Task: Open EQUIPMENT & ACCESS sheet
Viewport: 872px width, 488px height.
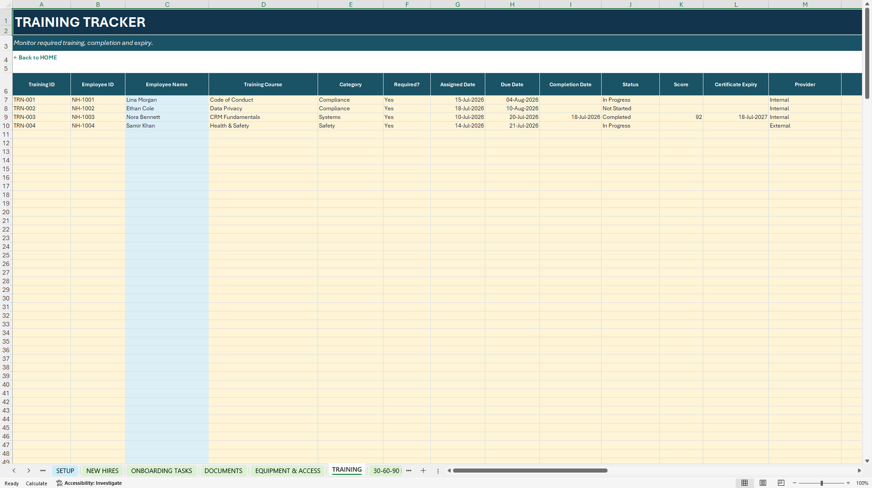Action: point(288,471)
